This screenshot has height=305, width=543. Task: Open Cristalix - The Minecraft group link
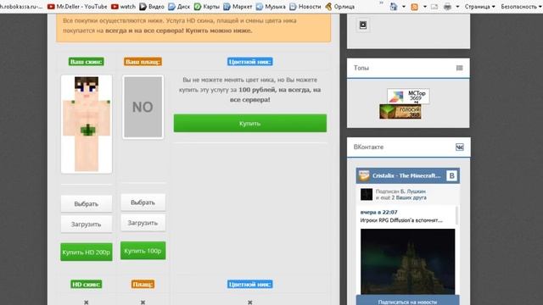tap(406, 175)
